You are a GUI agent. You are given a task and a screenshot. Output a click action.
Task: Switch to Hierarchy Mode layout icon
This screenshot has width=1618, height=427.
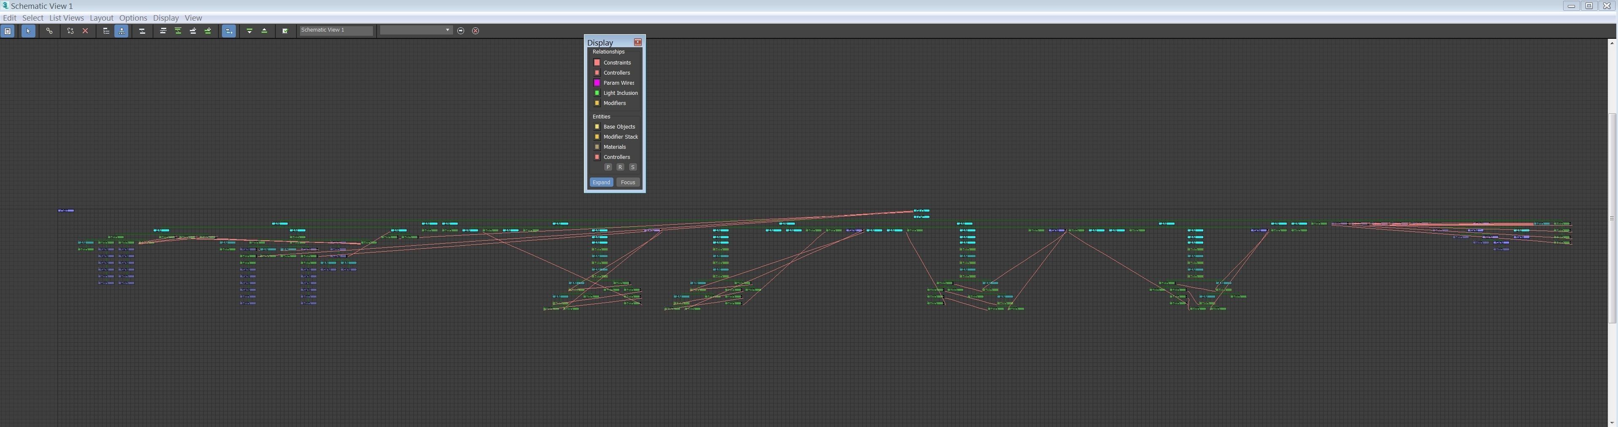point(106,31)
